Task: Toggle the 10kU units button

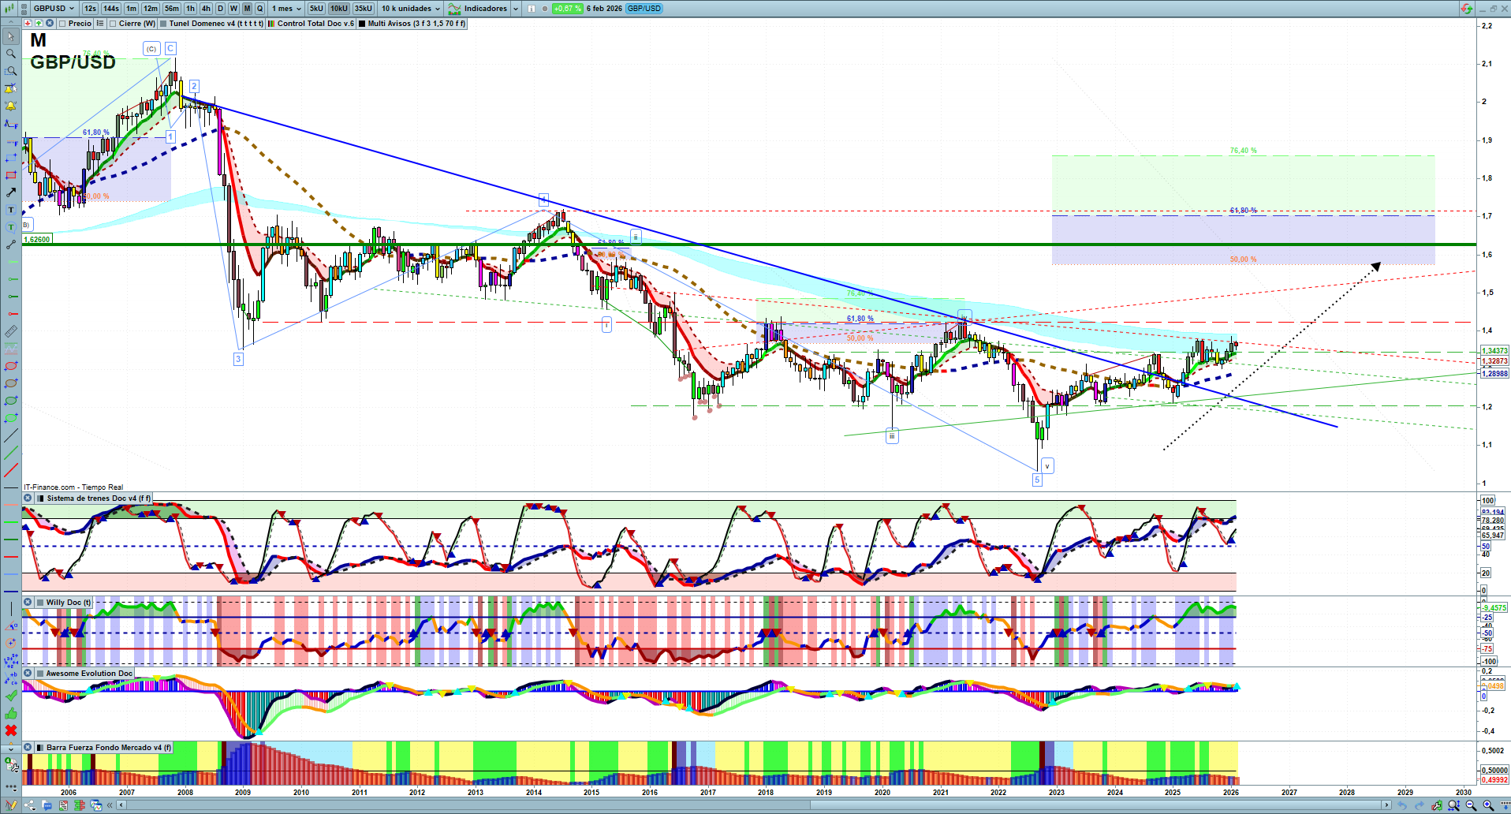Action: 339,9
